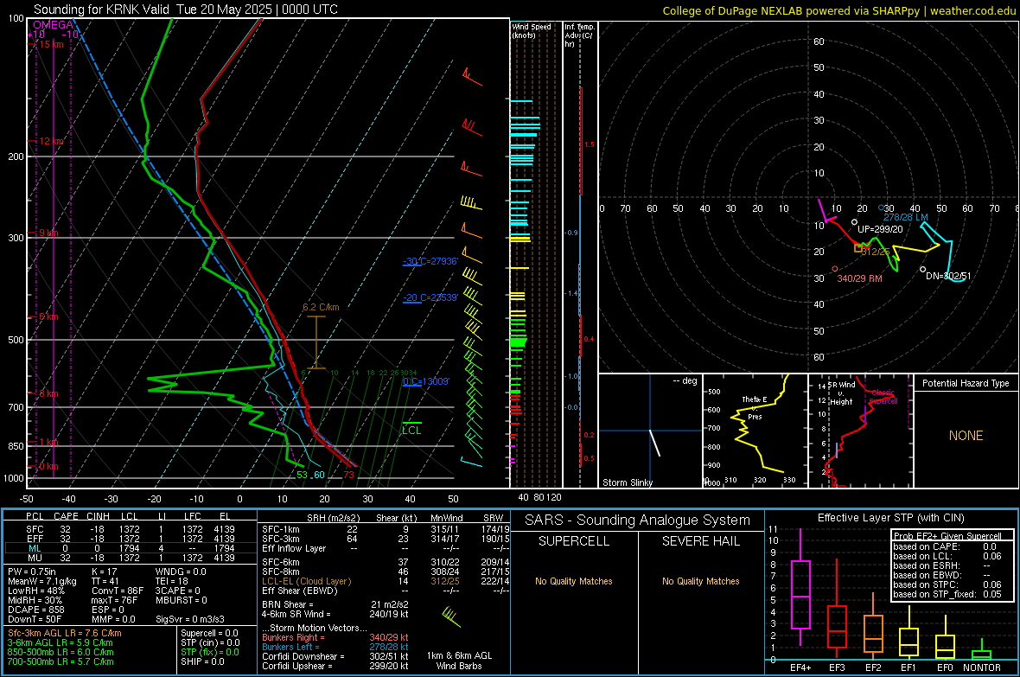The height and width of the screenshot is (677, 1020).
Task: Click the green LCL marker label
Action: pos(411,431)
